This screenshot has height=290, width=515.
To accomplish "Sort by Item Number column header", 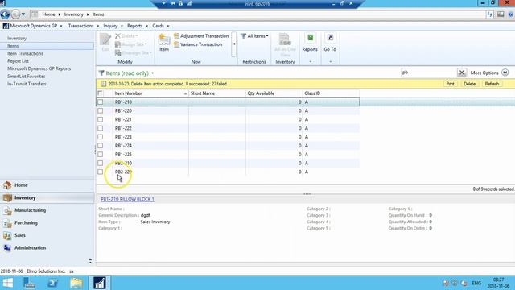I will [150, 93].
